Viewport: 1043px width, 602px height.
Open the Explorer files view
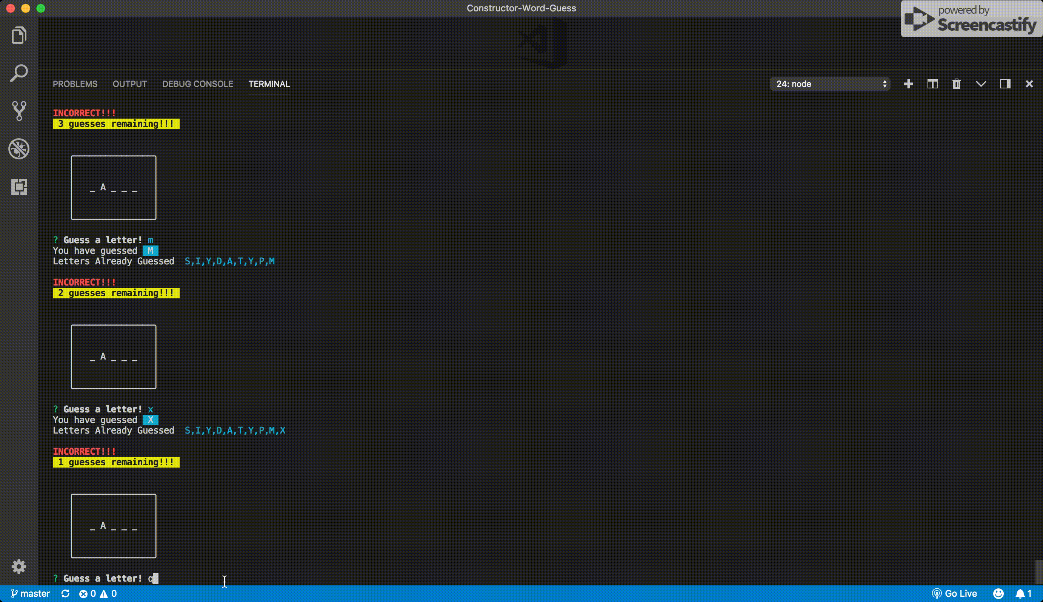(19, 35)
